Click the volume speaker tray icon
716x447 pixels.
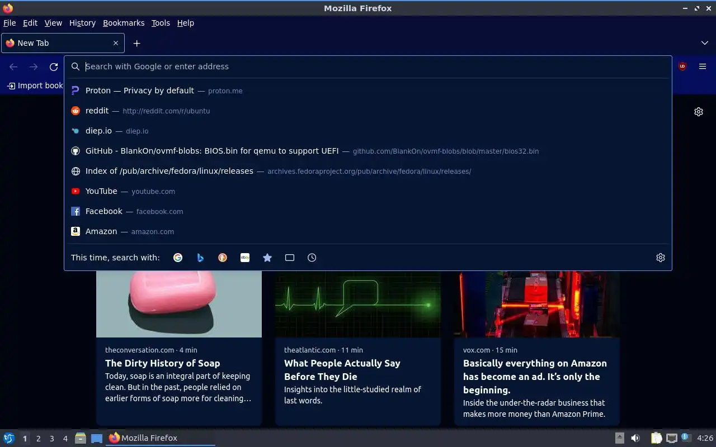[x=635, y=438]
